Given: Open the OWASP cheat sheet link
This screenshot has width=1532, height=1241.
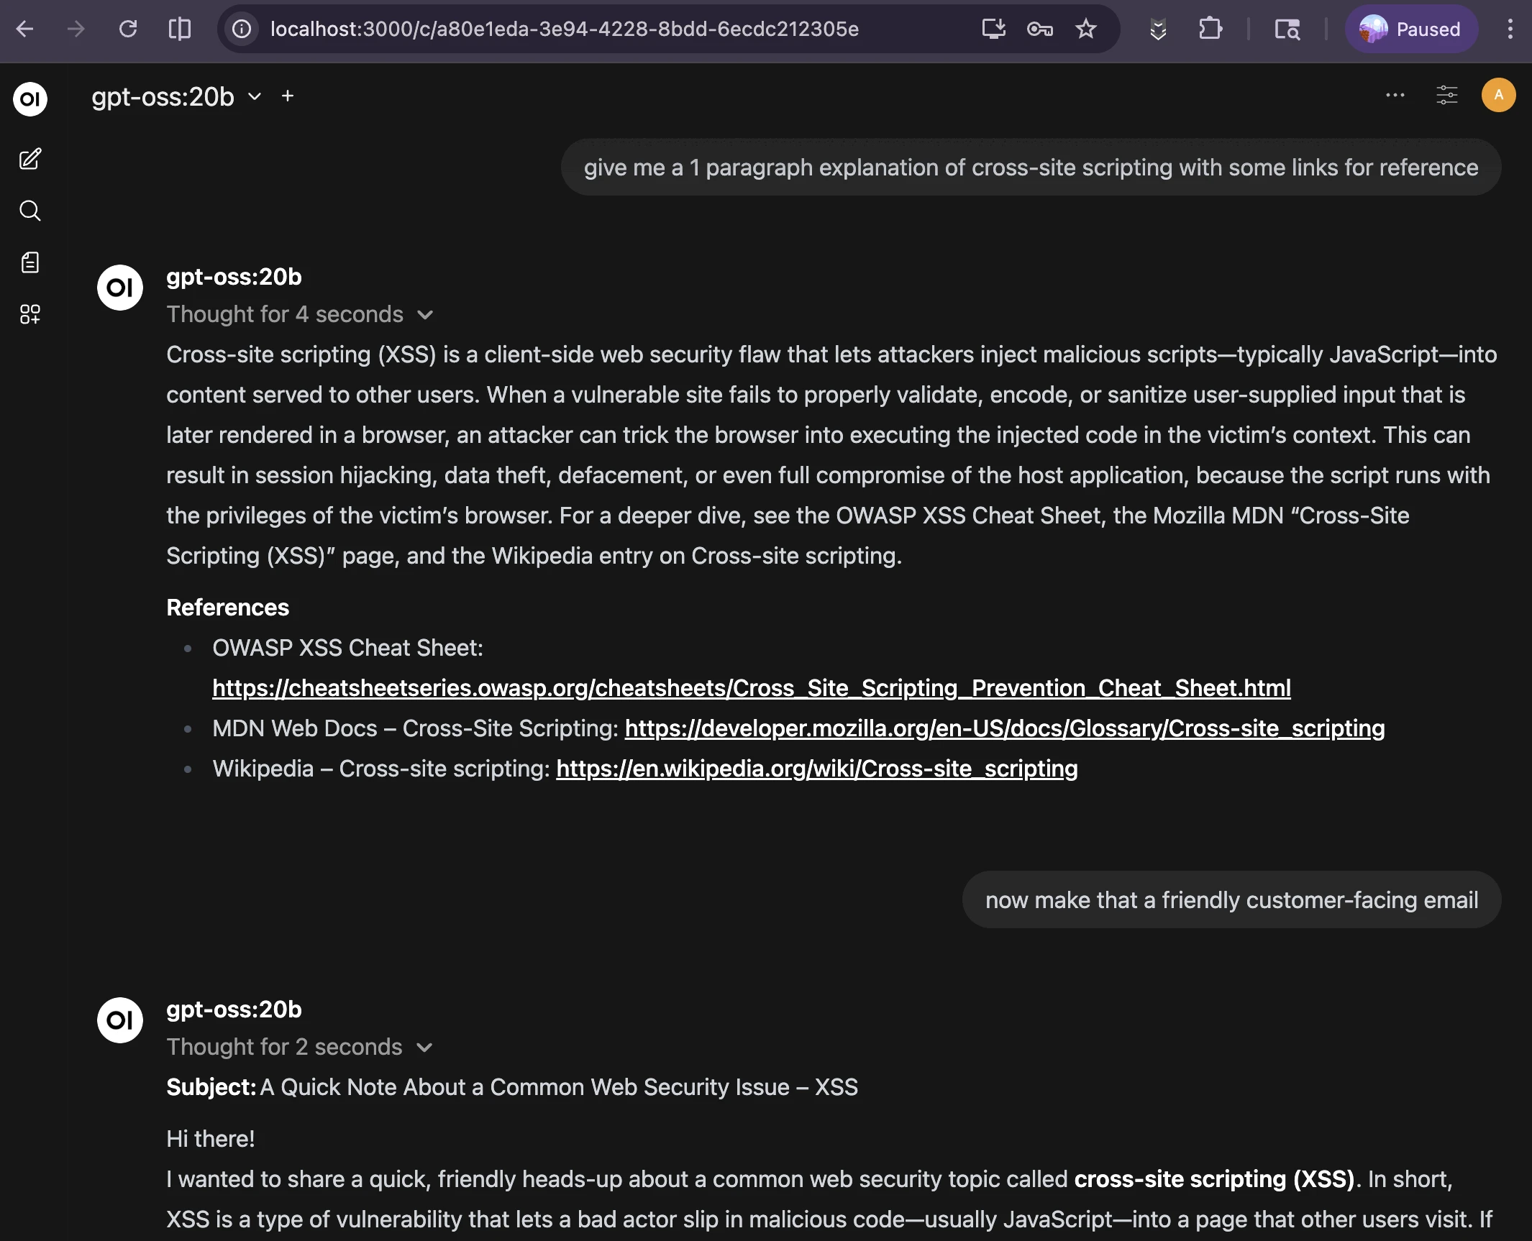Looking at the screenshot, I should pos(751,688).
